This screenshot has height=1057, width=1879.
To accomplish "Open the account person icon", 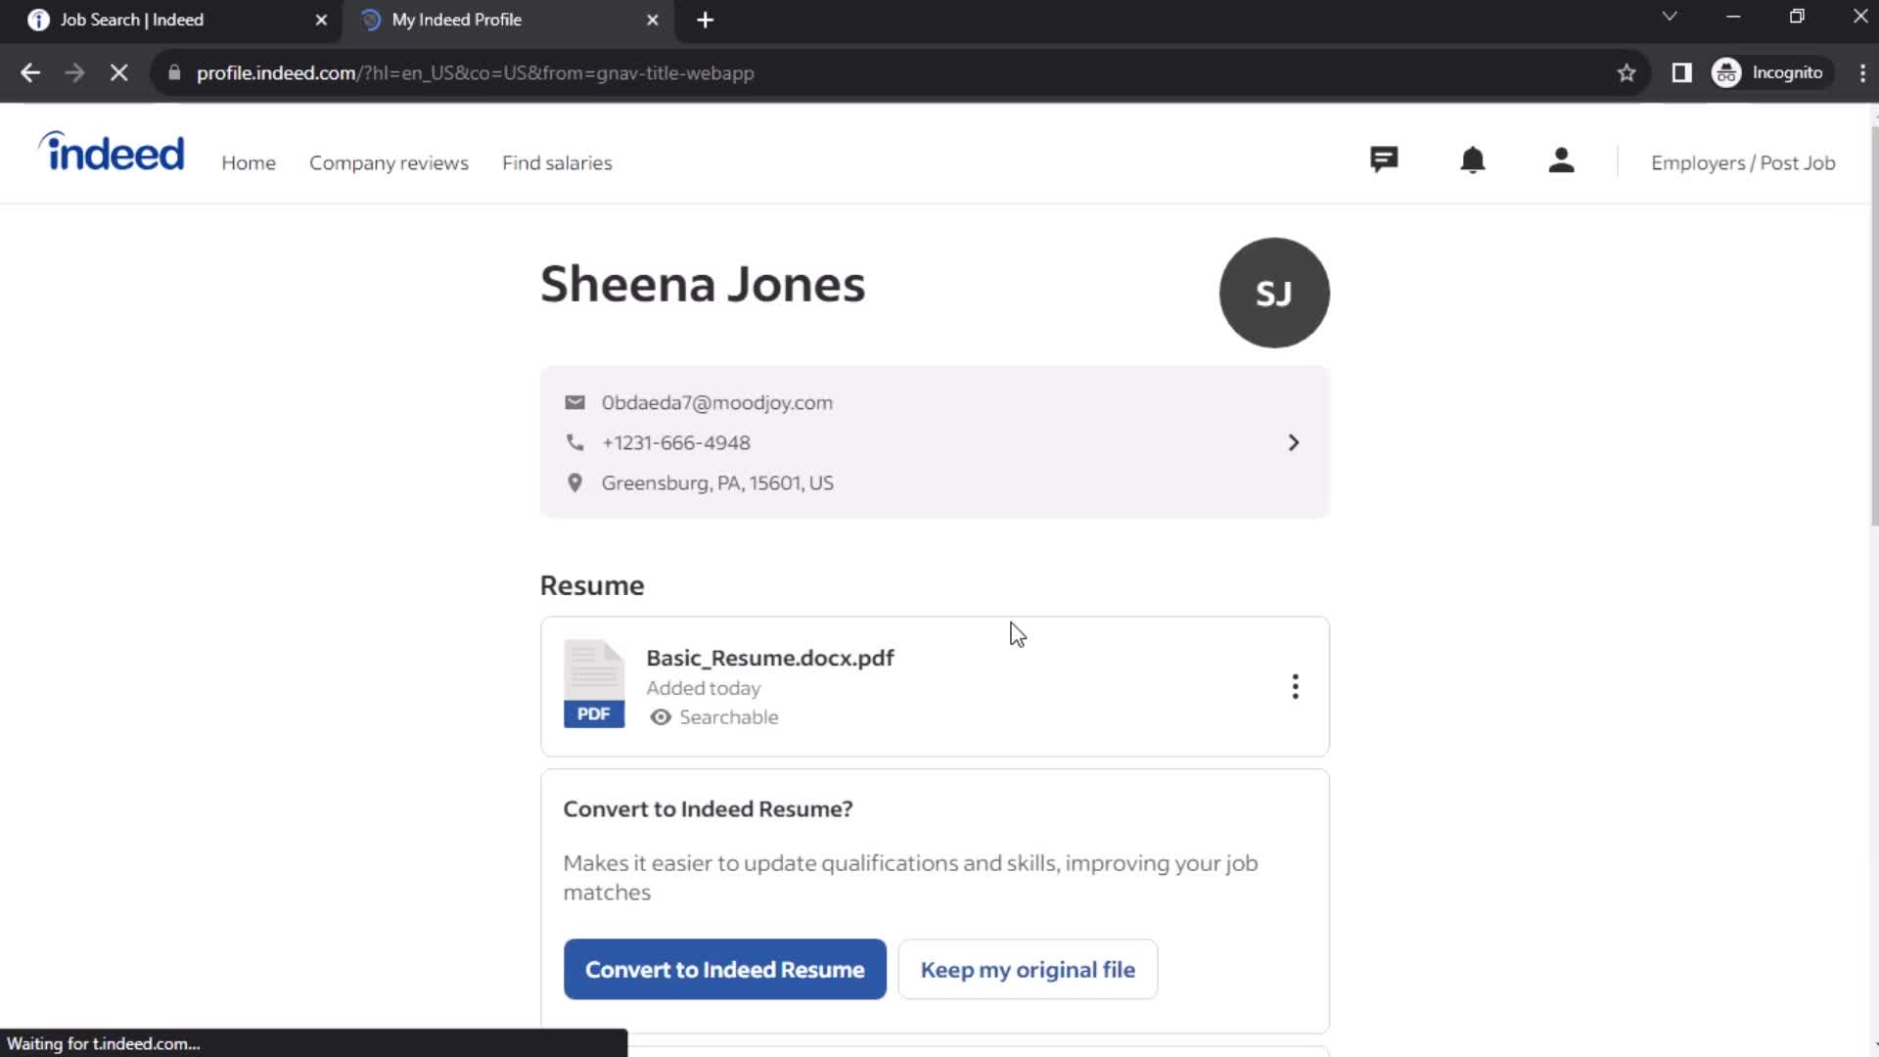I will [x=1562, y=160].
